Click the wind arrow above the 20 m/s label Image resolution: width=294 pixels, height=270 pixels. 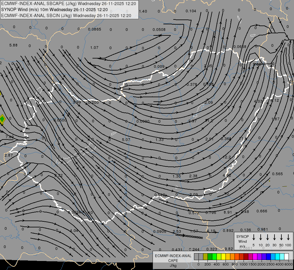click(x=268, y=237)
